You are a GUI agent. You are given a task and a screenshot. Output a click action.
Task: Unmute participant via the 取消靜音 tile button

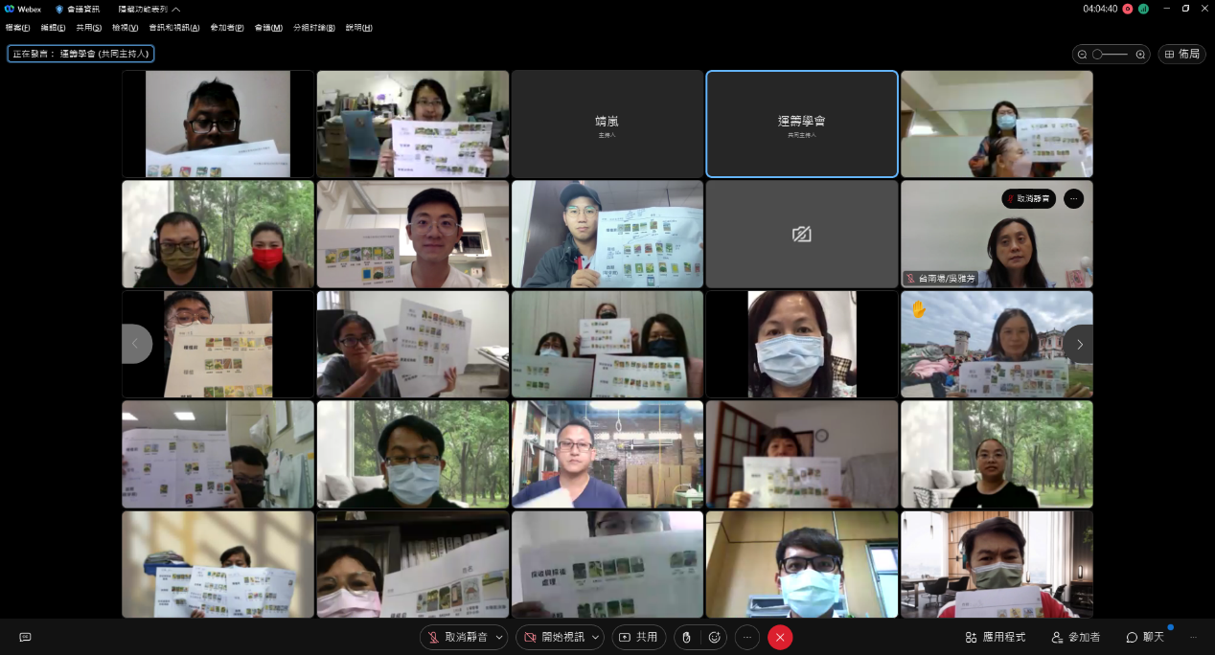pos(1029,199)
